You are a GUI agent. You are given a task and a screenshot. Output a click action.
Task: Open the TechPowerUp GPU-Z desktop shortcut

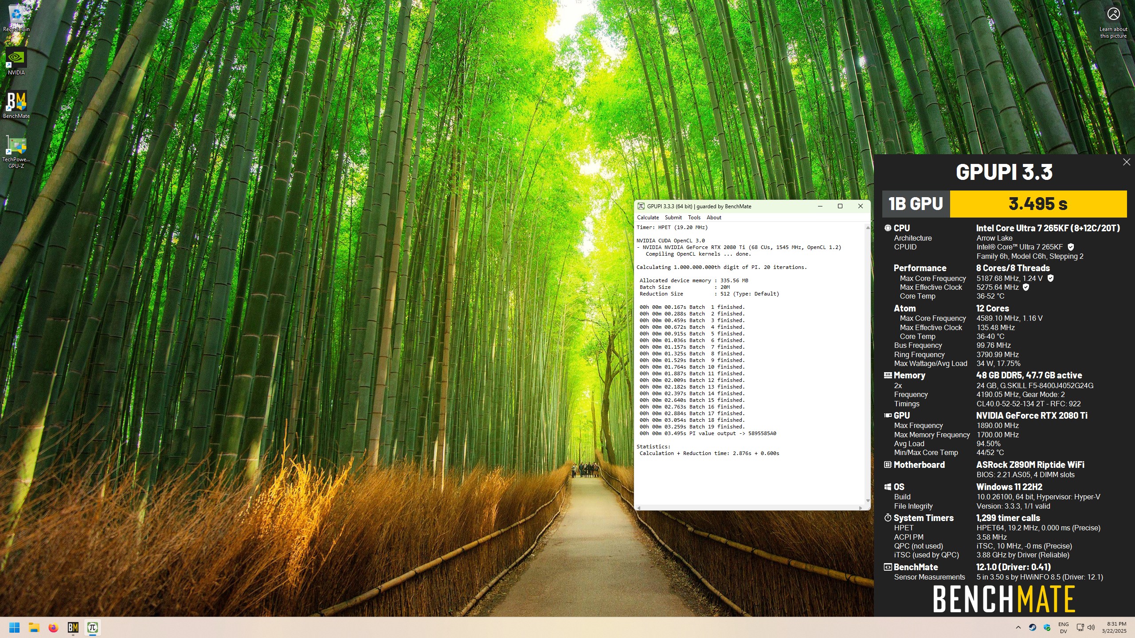16,152
